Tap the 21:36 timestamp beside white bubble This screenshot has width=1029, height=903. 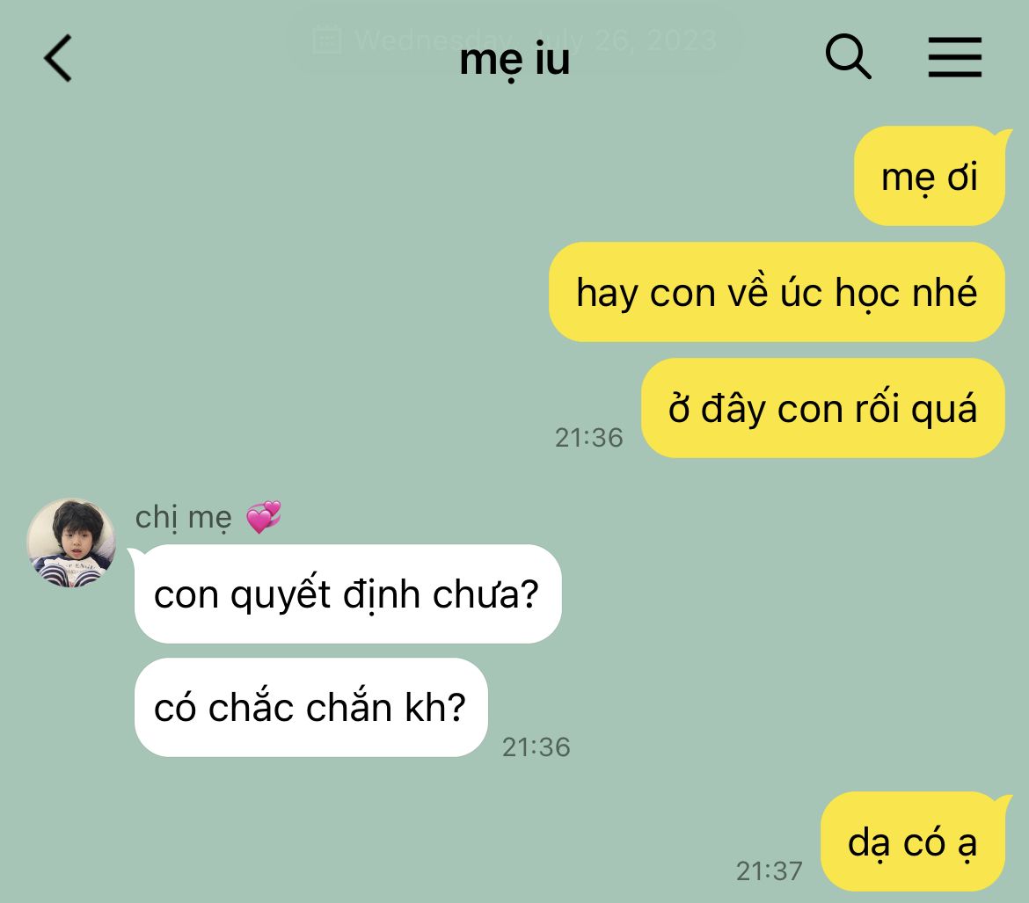pyautogui.click(x=536, y=747)
